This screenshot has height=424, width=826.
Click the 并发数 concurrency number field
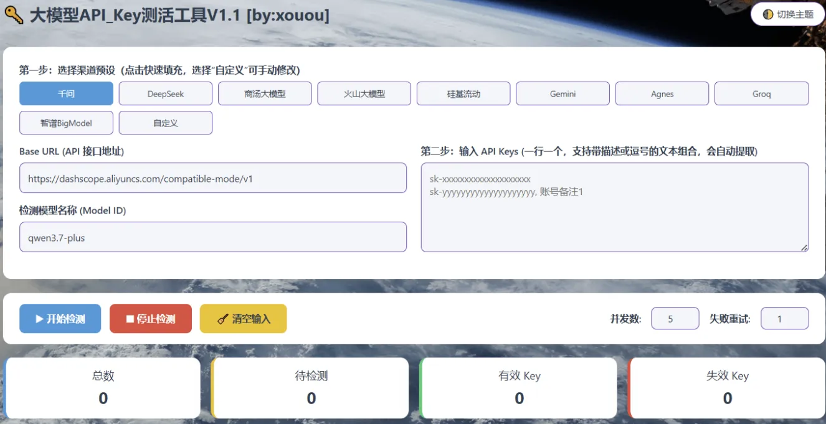[675, 319]
